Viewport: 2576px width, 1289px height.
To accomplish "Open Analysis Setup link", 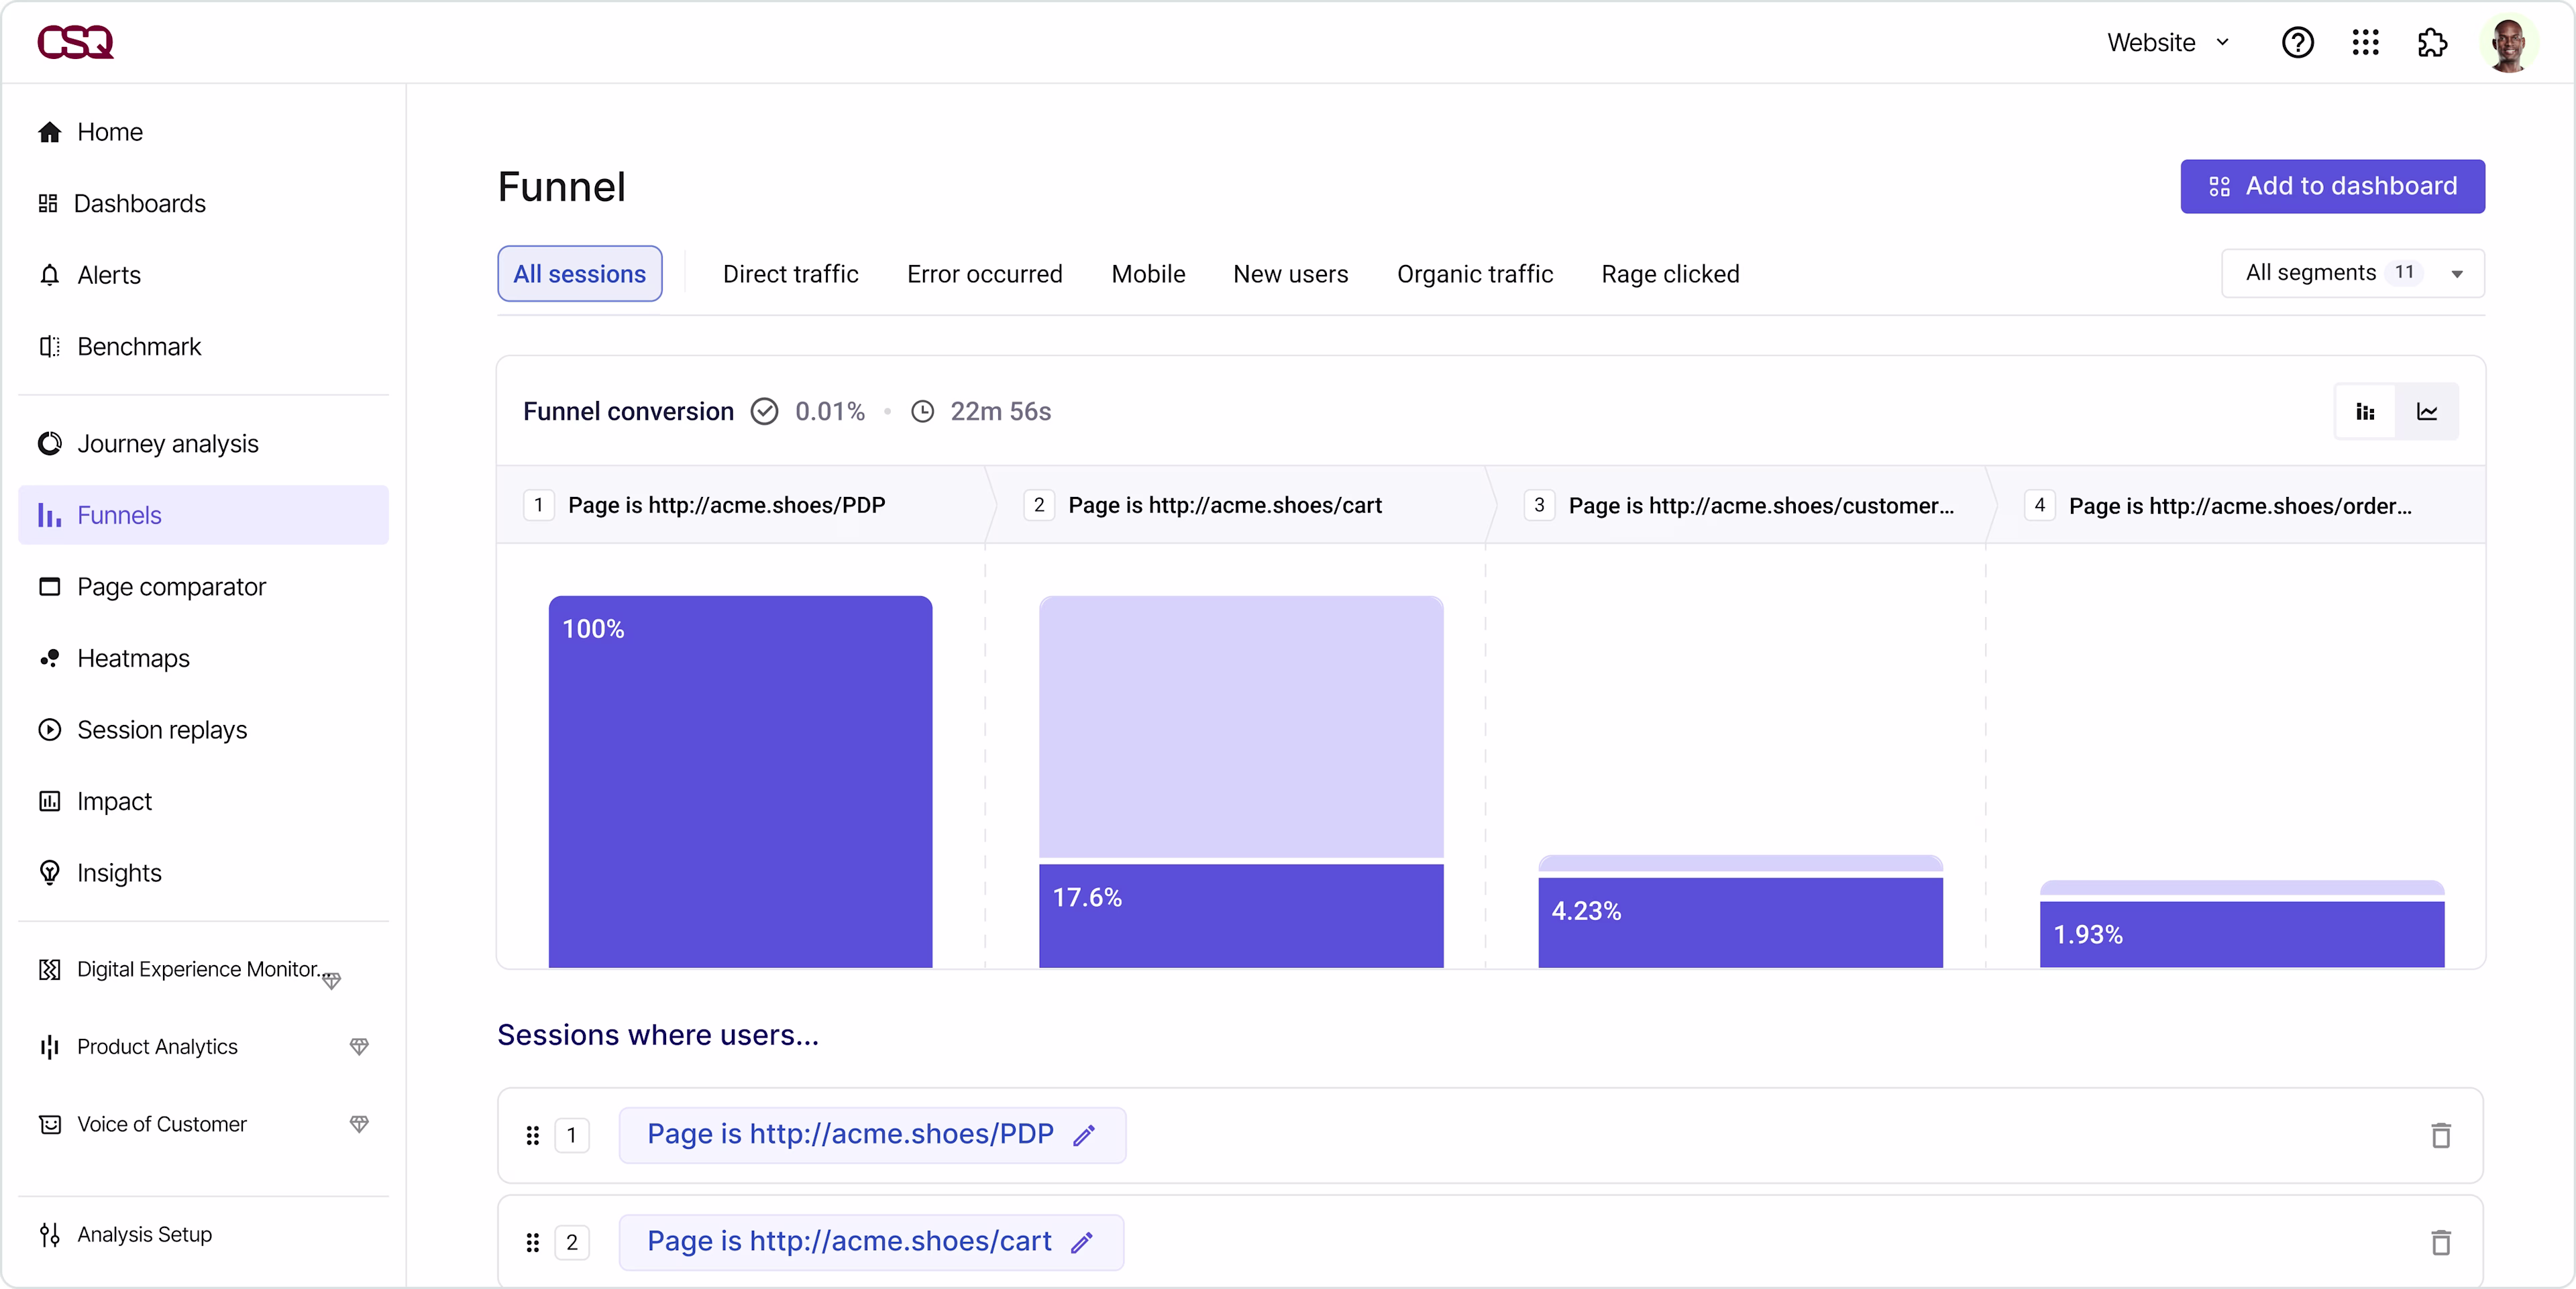I will click(144, 1234).
